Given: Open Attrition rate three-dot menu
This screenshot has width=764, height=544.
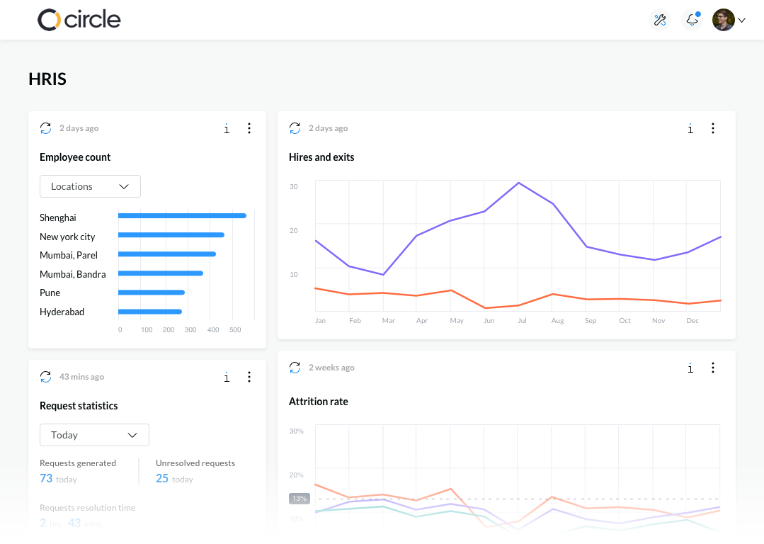Looking at the screenshot, I should [x=713, y=368].
